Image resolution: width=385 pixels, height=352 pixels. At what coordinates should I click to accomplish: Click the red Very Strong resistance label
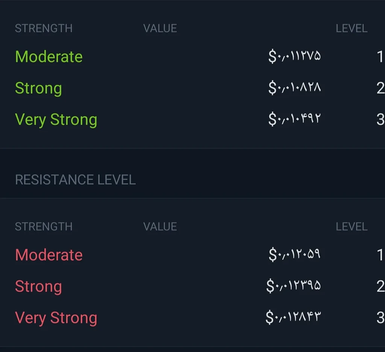point(56,318)
